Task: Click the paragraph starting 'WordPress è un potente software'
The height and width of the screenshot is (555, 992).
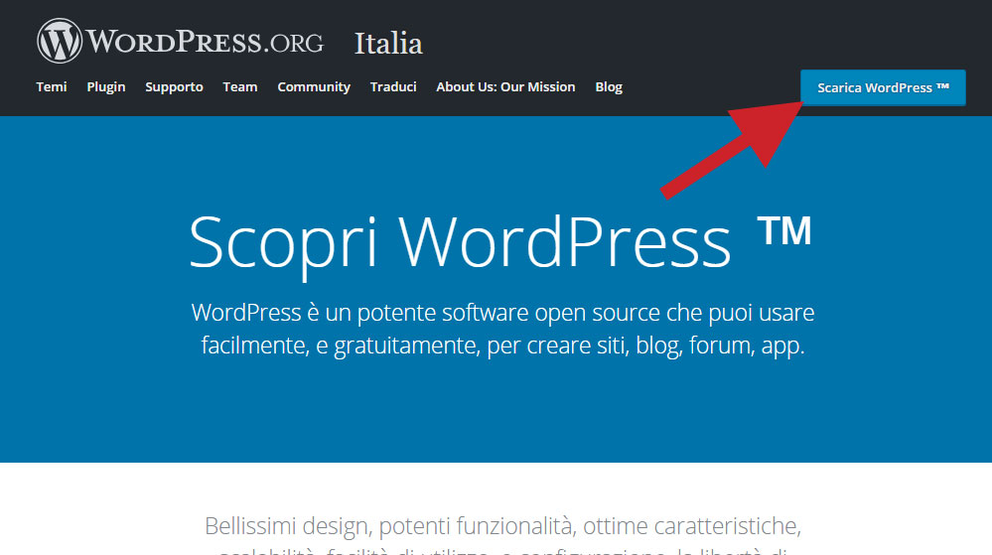Action: coord(502,329)
